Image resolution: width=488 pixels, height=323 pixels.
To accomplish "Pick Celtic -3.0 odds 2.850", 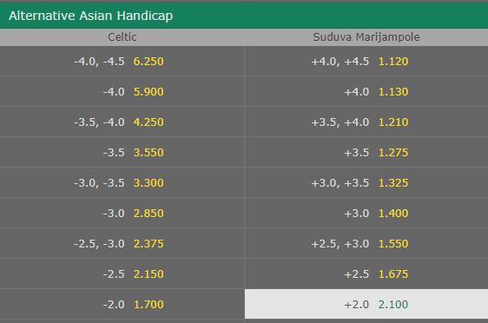I will 122,213.
